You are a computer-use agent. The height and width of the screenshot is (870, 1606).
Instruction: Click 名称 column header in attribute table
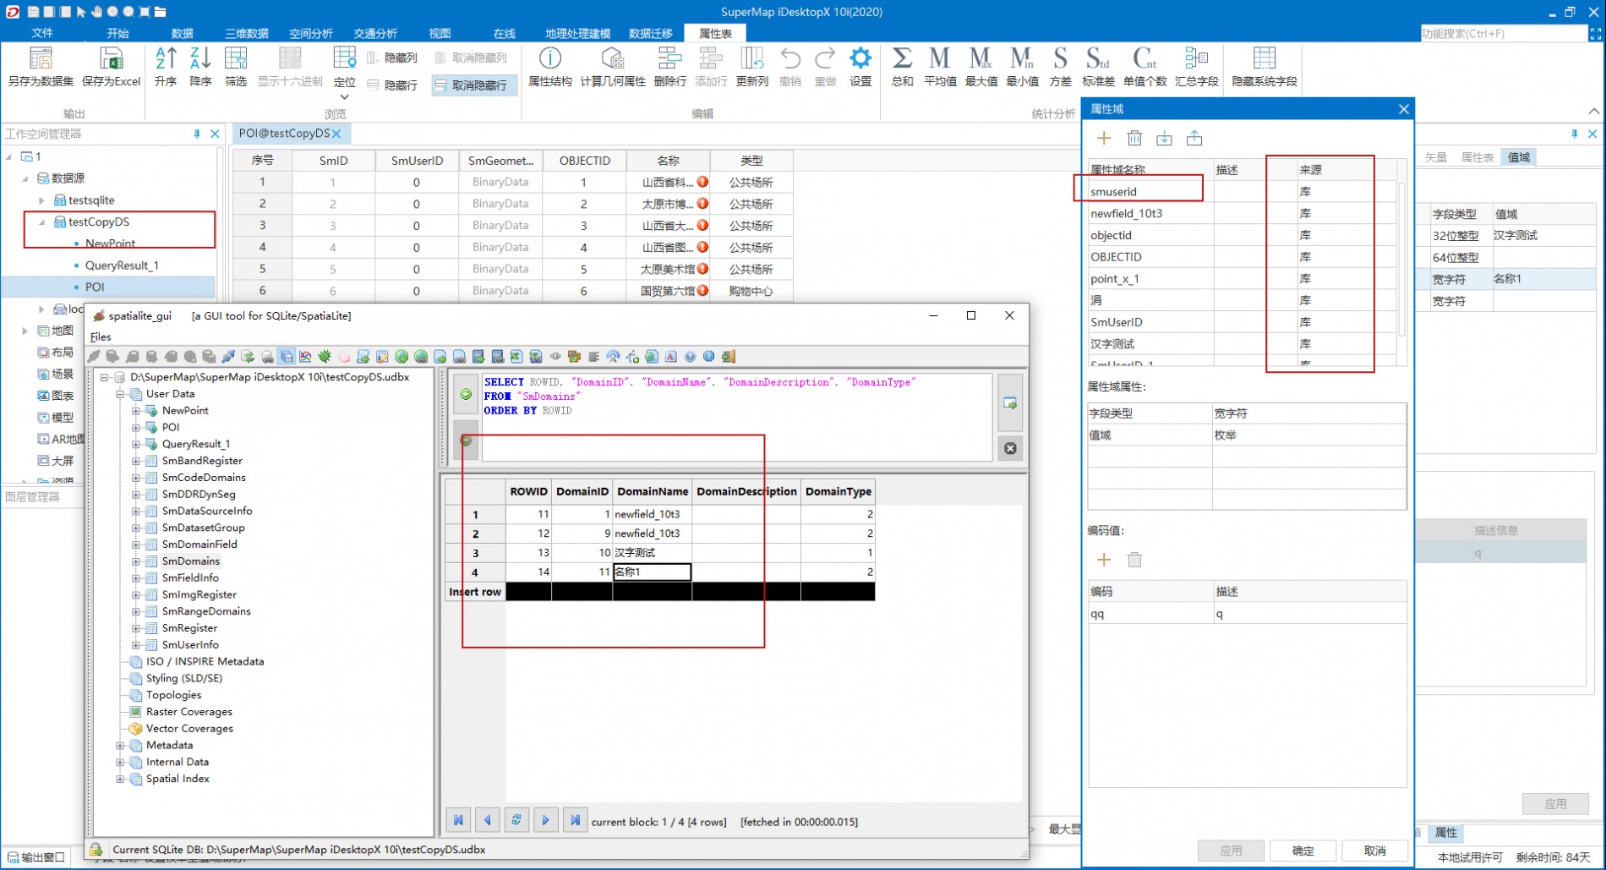(x=668, y=161)
